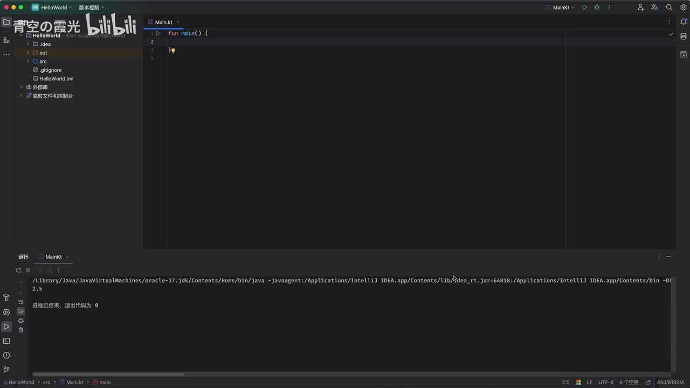690x388 pixels.
Task: Toggle scroll-to-end in the run console
Action: coord(21,311)
